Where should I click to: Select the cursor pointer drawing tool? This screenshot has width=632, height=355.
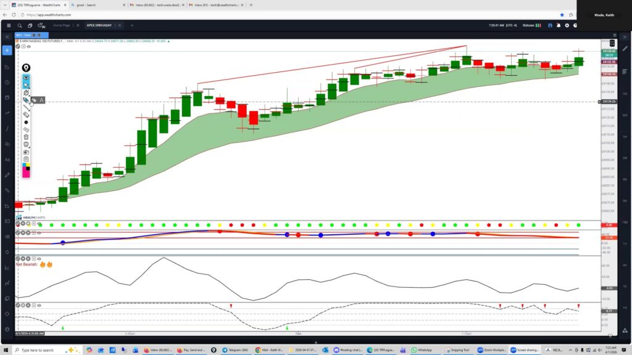coord(26,86)
